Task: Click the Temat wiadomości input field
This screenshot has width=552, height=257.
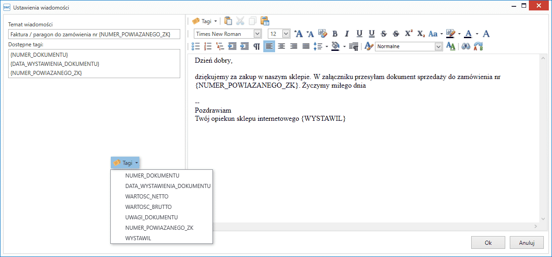Action: point(94,34)
